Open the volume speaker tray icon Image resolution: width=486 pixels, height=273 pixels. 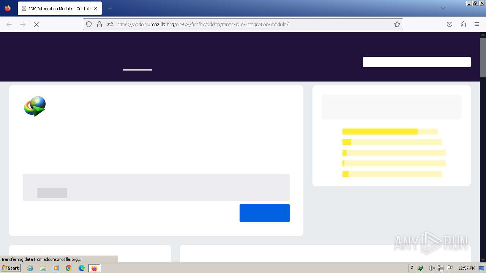[x=431, y=268]
